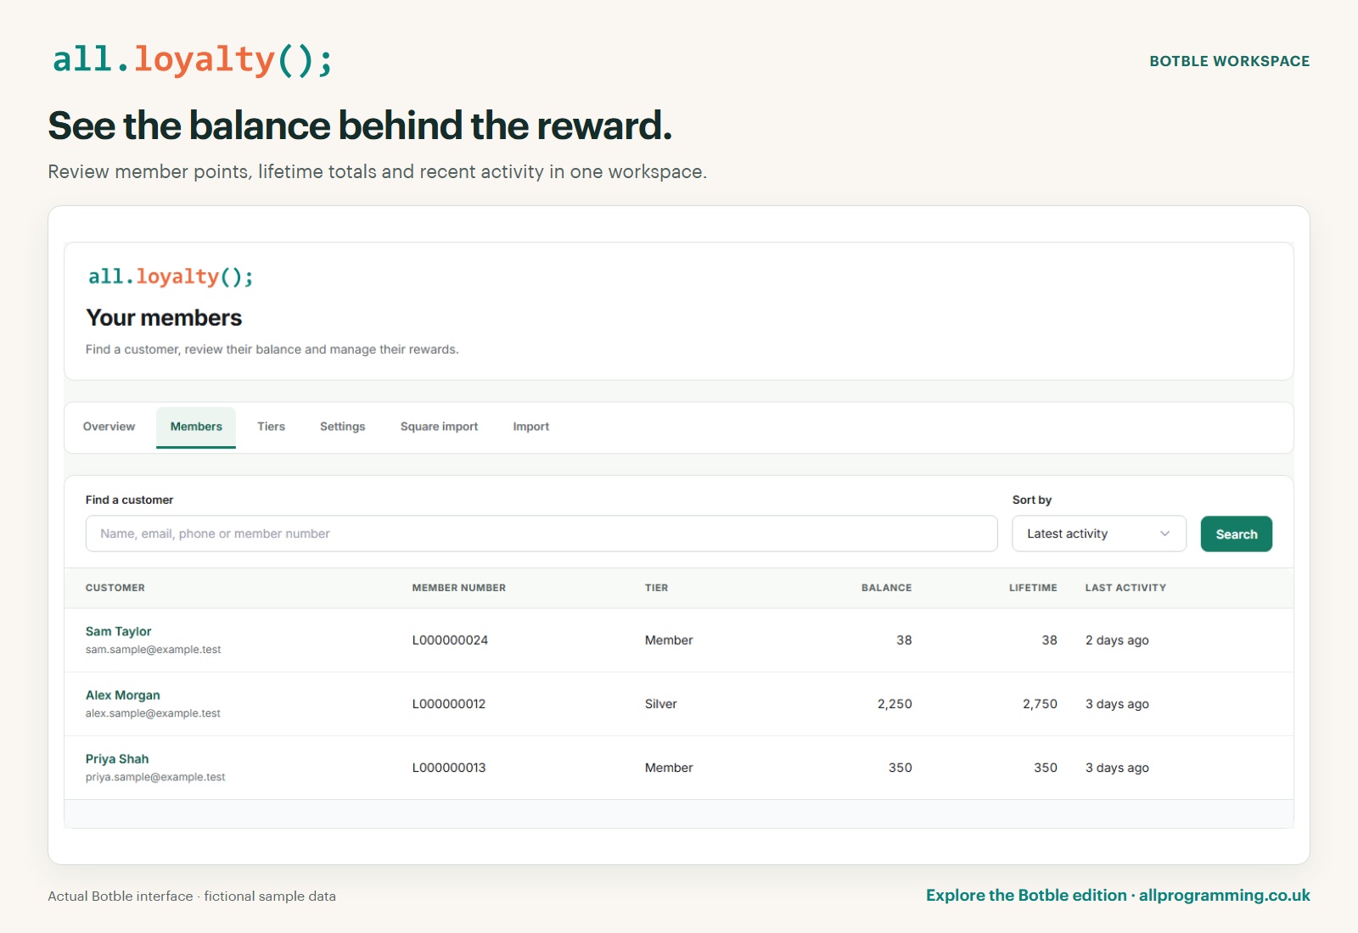Image resolution: width=1358 pixels, height=933 pixels.
Task: Click the Find a customer label
Action: [x=129, y=500]
